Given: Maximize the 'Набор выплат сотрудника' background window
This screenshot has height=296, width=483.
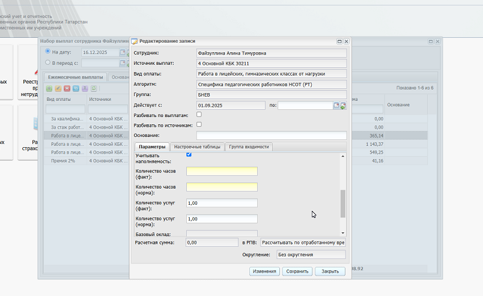Looking at the screenshot, I should [x=431, y=41].
